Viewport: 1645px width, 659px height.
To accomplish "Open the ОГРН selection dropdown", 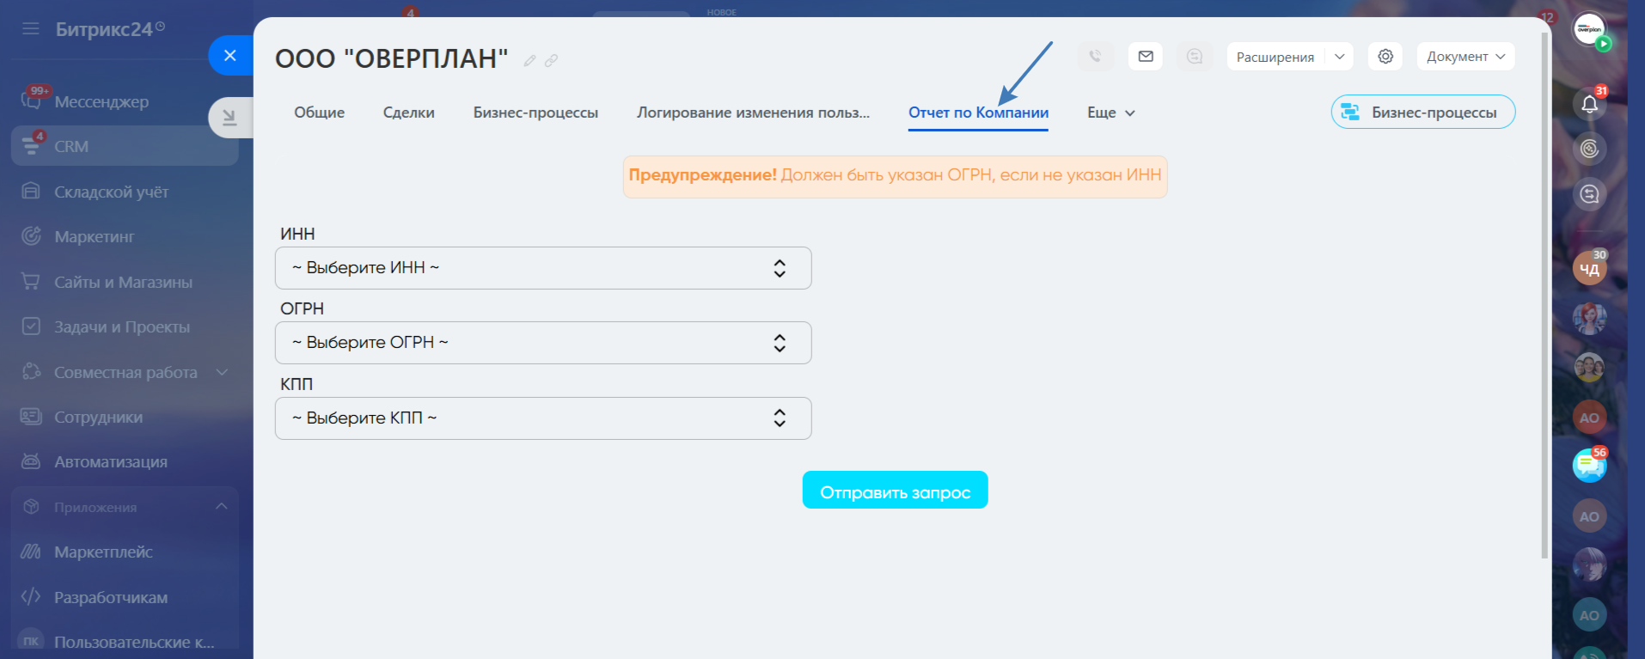I will (543, 343).
